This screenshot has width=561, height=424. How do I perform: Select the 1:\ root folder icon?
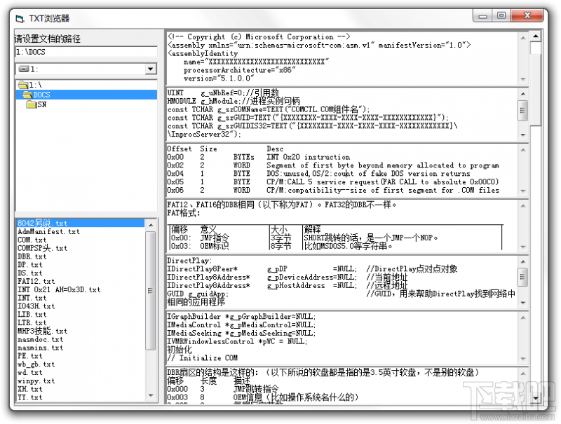pyautogui.click(x=23, y=85)
